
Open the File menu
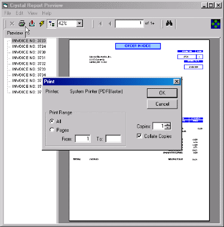click(x=7, y=13)
